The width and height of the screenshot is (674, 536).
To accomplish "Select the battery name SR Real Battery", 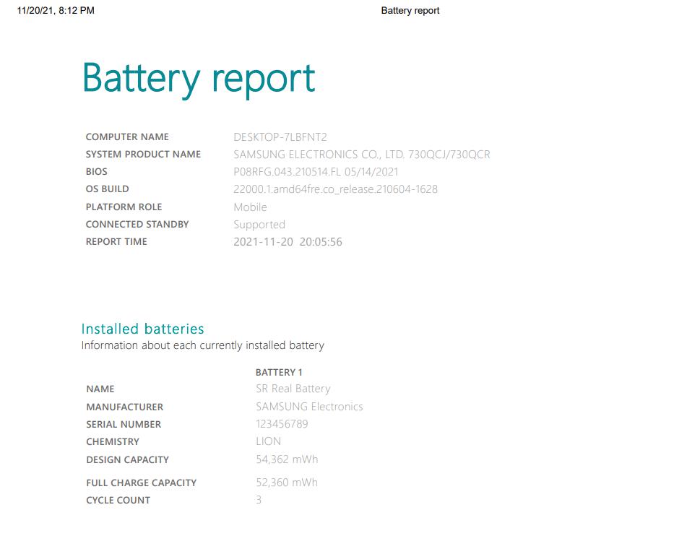I will [x=293, y=389].
